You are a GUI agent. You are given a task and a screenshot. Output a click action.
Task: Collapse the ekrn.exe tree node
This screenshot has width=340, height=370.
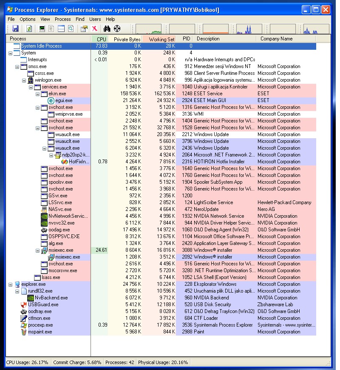click(x=37, y=94)
